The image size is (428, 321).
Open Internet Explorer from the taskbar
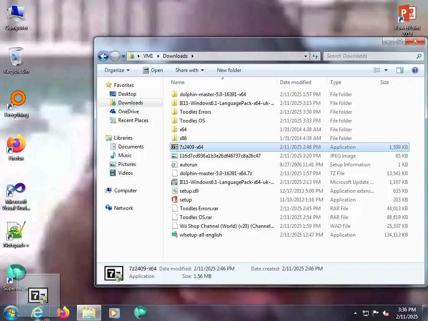tap(37, 313)
